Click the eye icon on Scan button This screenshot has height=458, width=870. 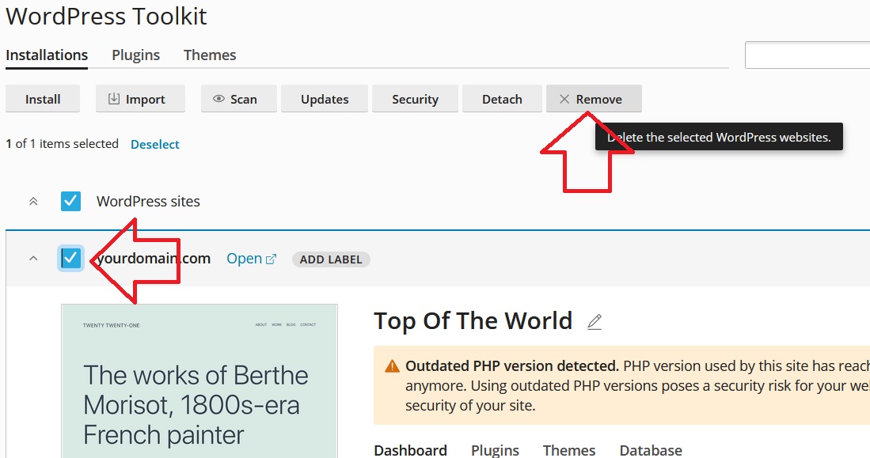[x=219, y=99]
